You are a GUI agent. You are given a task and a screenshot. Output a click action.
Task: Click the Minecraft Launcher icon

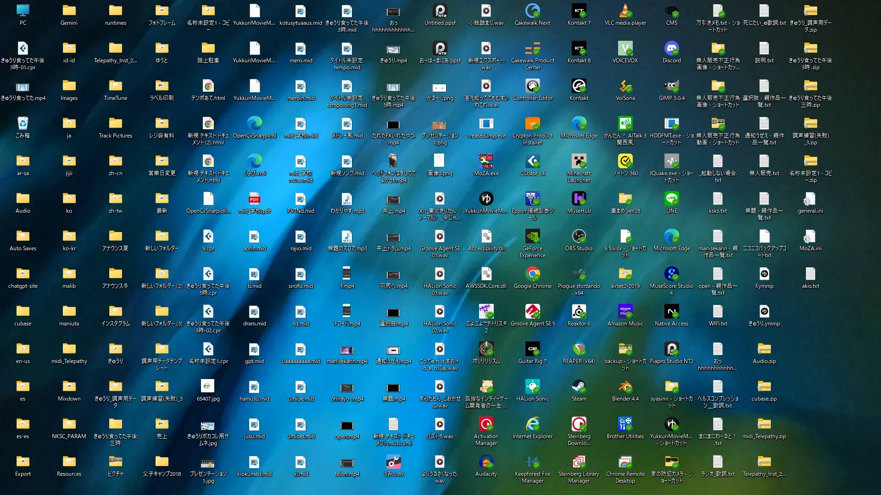click(x=579, y=161)
